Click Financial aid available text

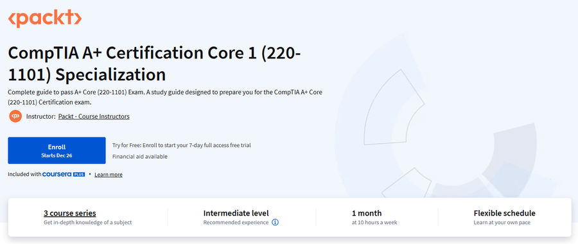point(140,157)
